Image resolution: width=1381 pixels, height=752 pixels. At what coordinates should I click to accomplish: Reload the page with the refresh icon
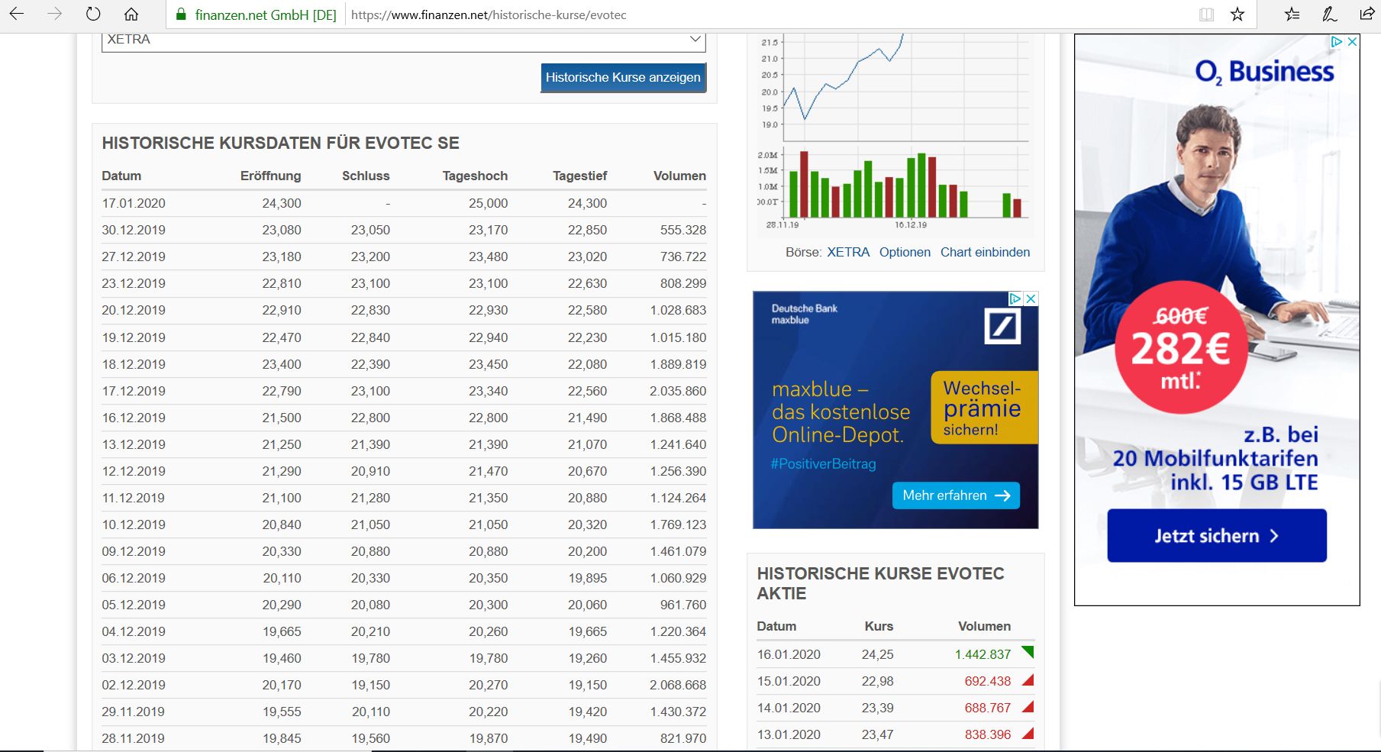point(93,15)
